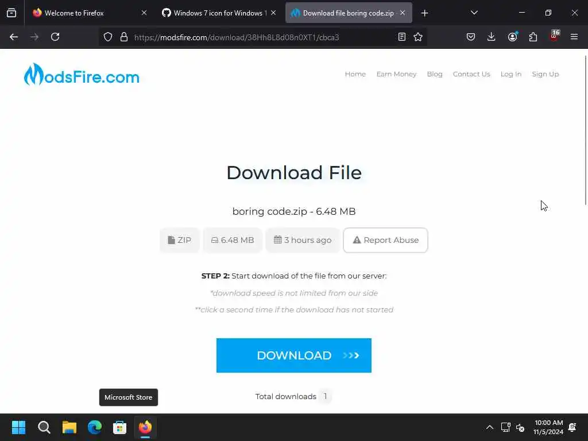
Task: Open tracking protection shield icon
Action: pos(108,37)
